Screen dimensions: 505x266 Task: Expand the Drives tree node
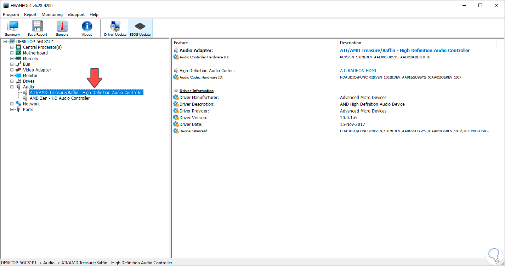[12, 81]
